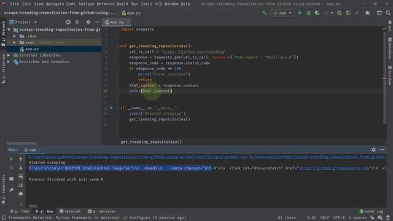Open the Terminal tool window
Viewport: 393px width, 221px height.
coord(70,211)
